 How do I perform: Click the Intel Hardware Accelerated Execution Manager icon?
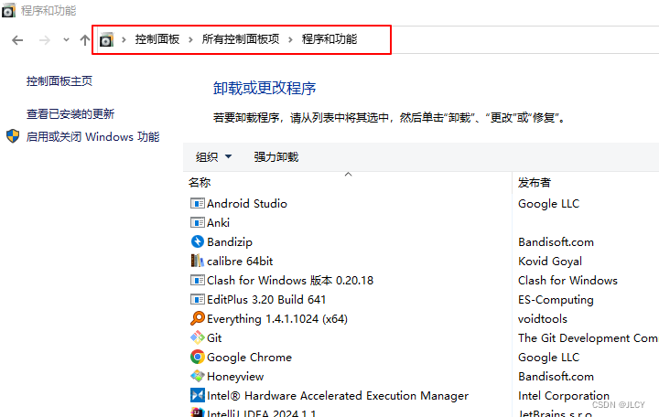tap(198, 395)
